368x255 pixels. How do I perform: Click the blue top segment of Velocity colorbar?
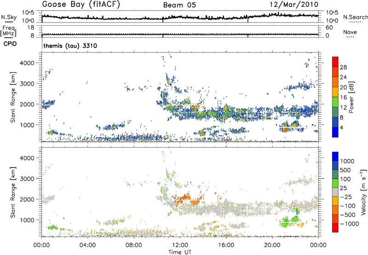tap(335, 156)
